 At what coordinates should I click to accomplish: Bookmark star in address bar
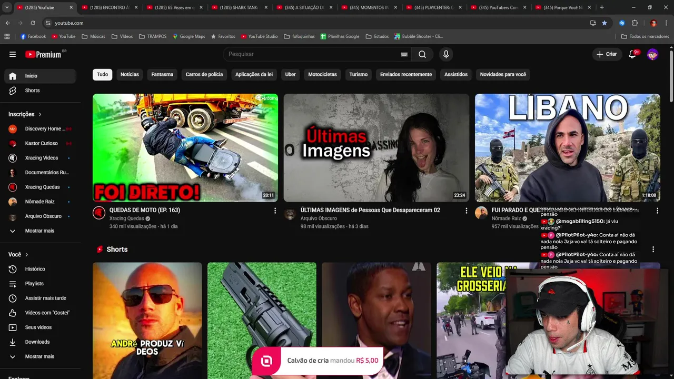click(604, 23)
